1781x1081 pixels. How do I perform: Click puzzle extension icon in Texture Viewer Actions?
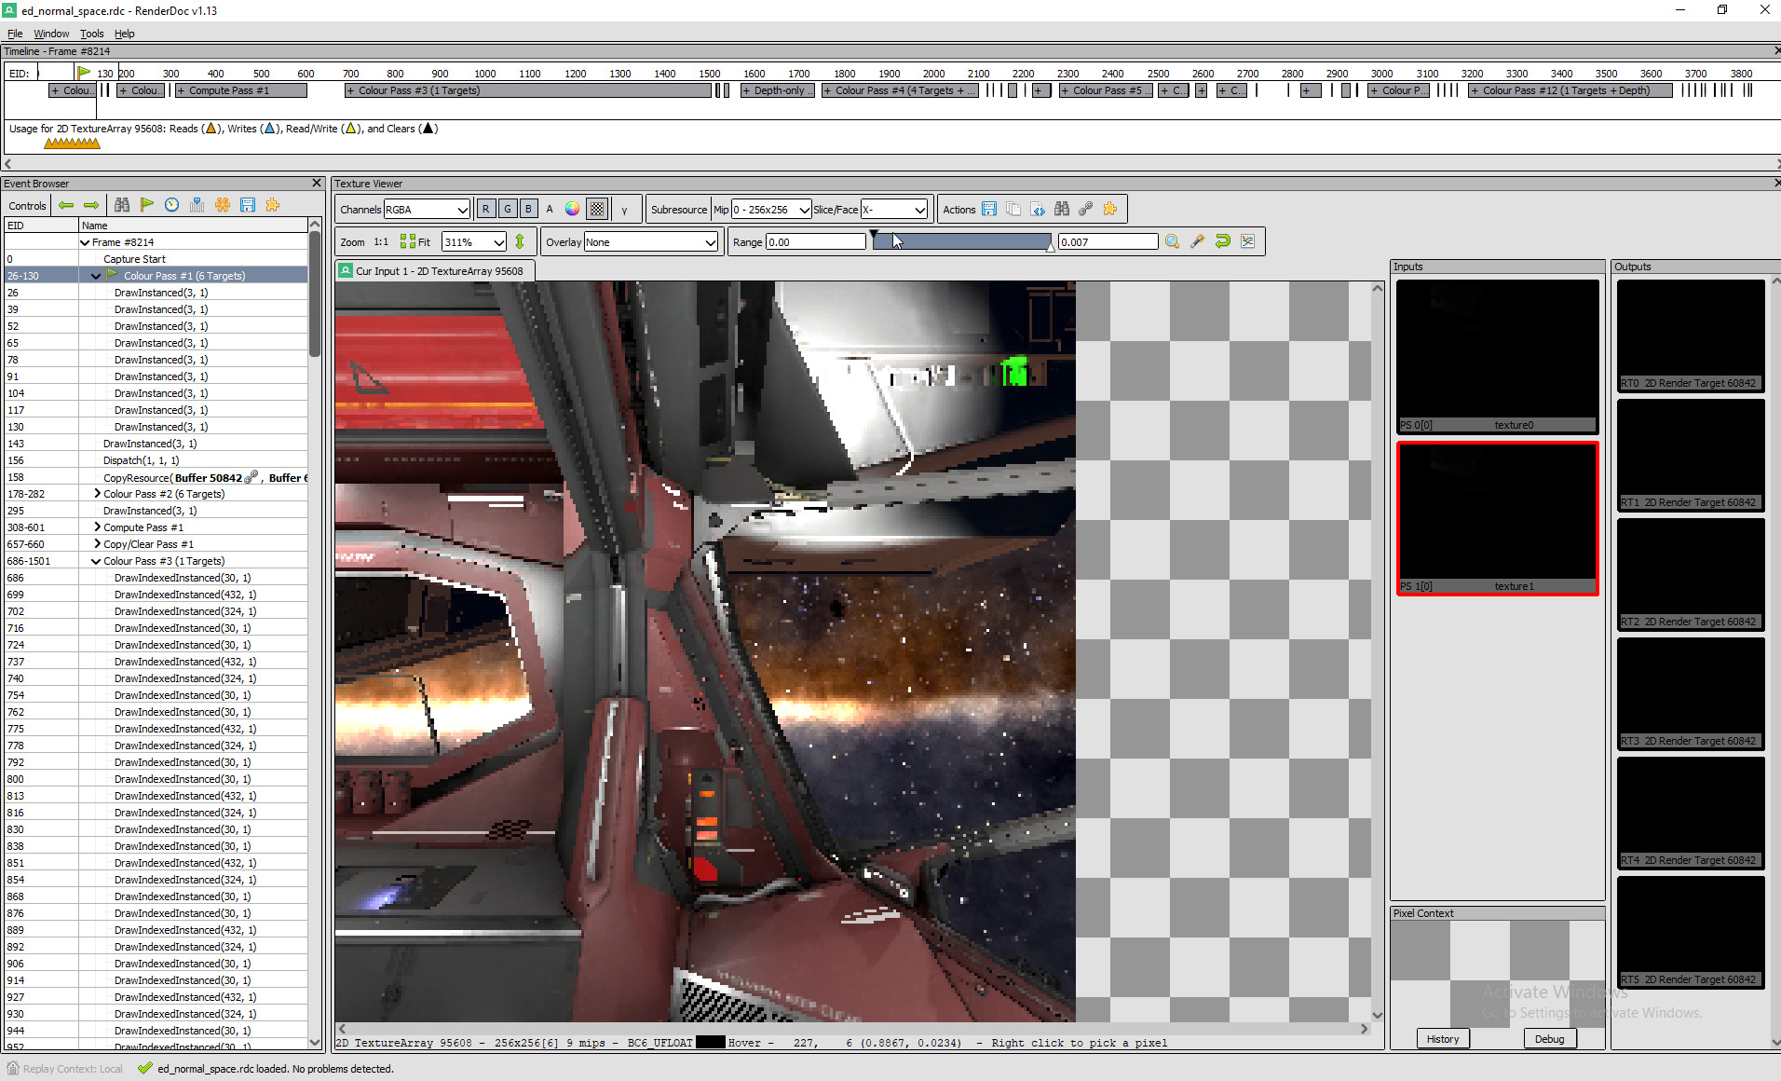[1110, 209]
